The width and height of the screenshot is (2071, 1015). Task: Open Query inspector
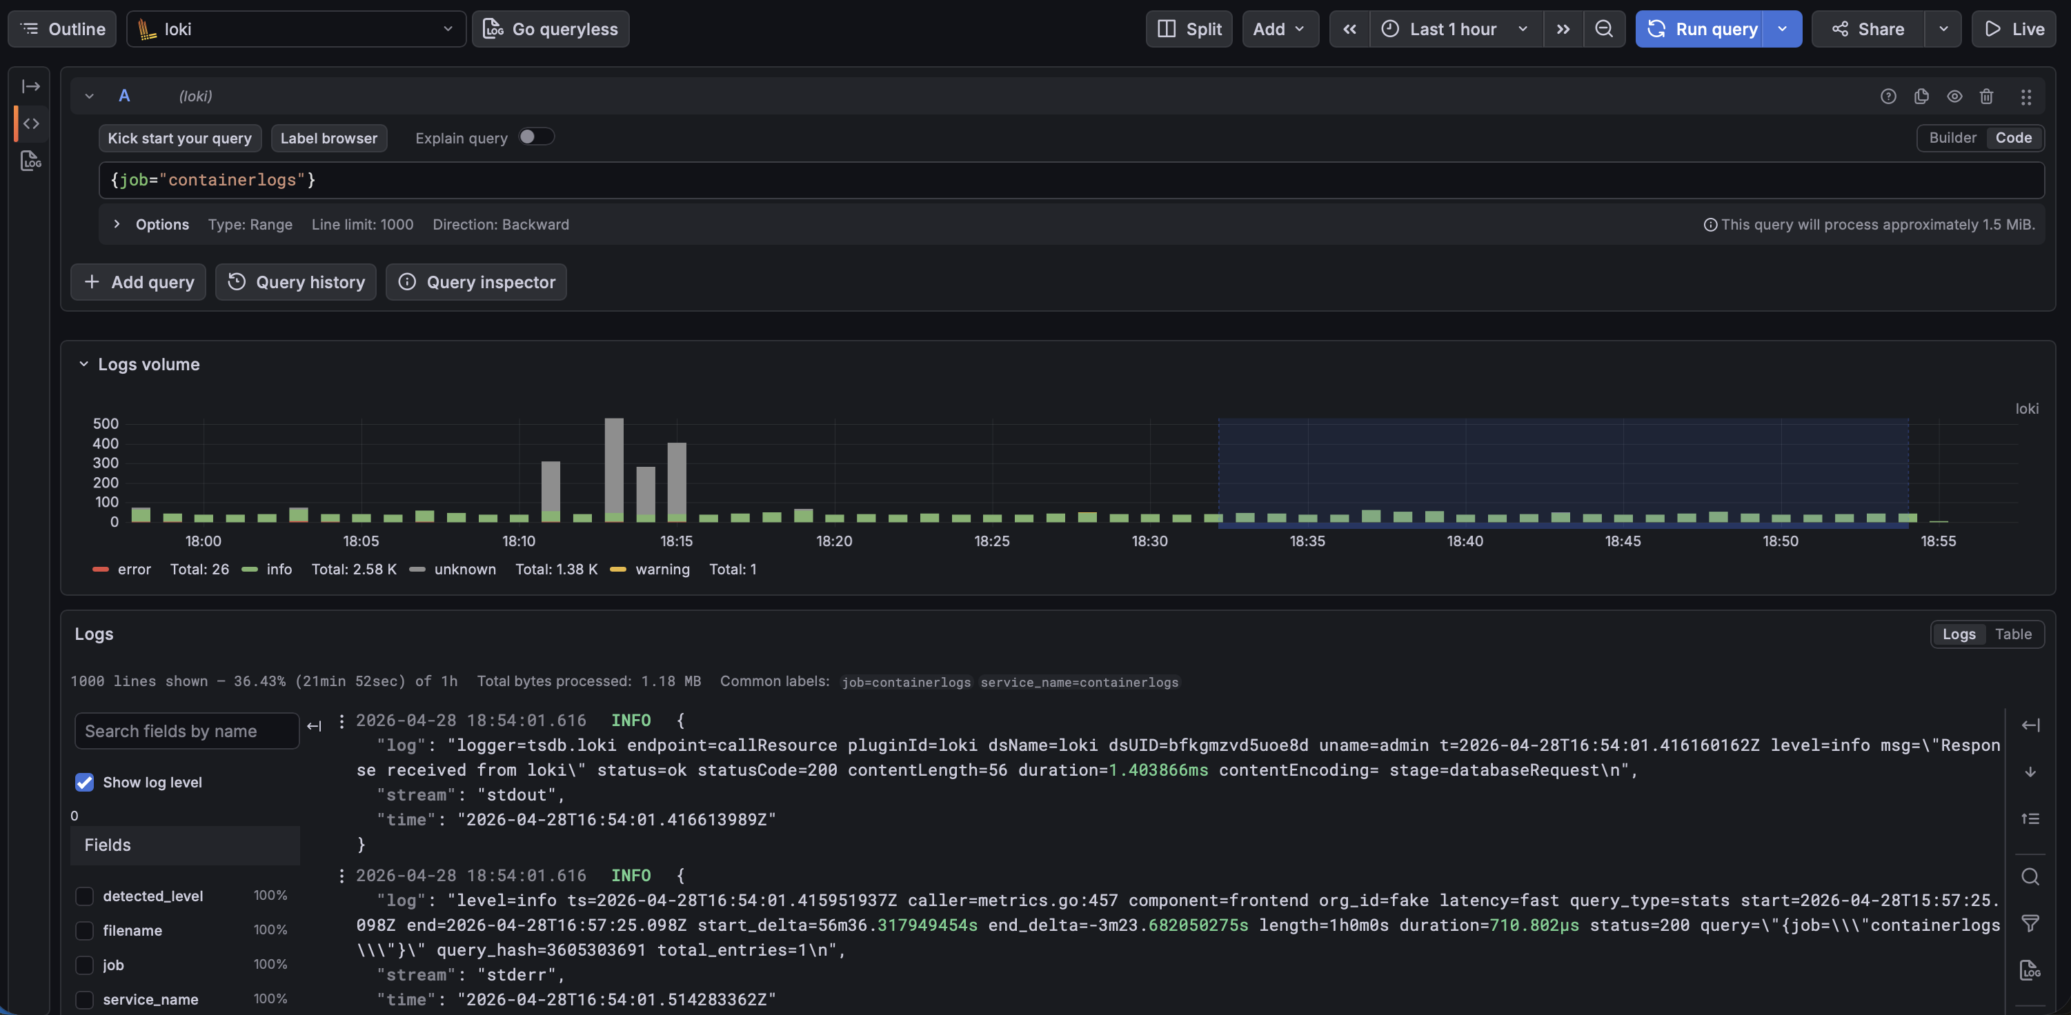476,282
